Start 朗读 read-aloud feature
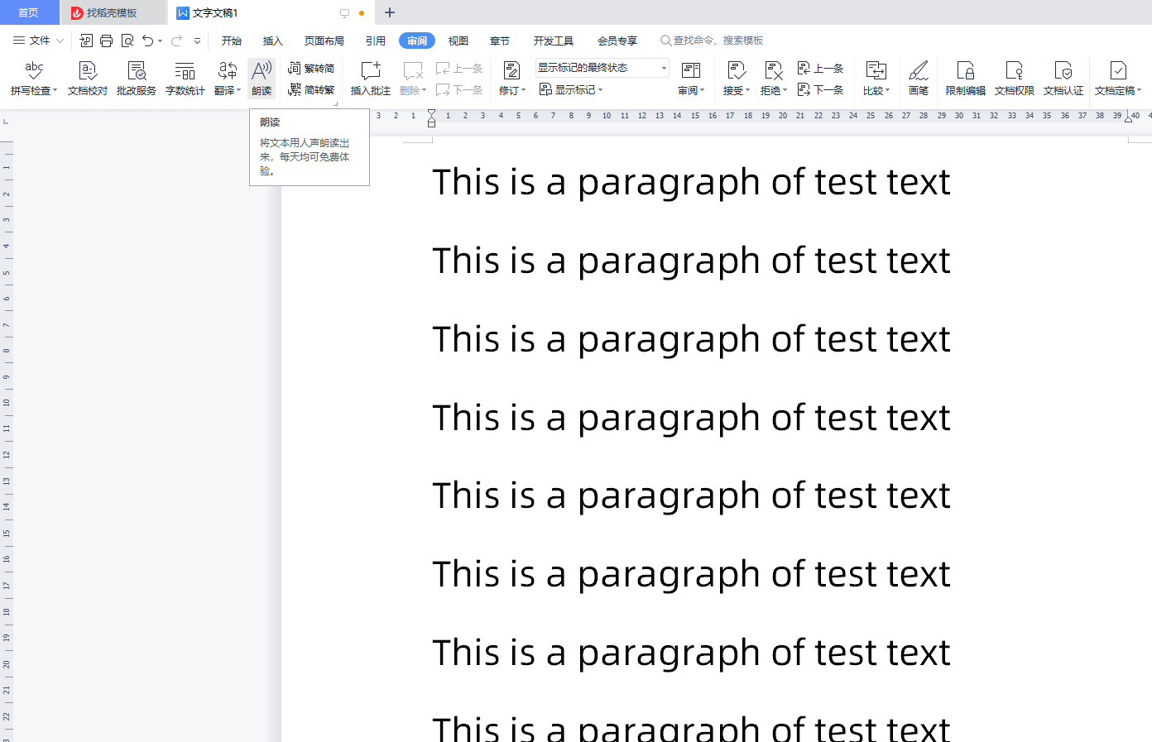This screenshot has height=742, width=1152. (262, 78)
